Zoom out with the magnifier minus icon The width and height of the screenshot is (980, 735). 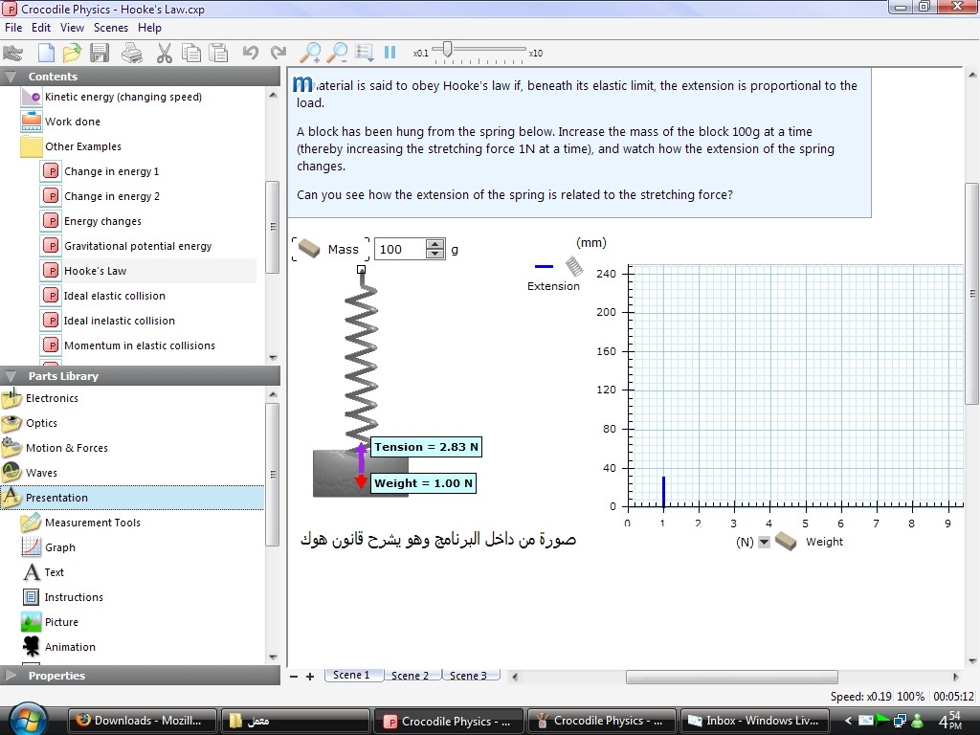tap(338, 54)
